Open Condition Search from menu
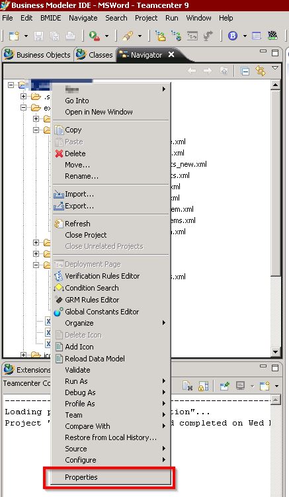Image resolution: width=289 pixels, height=497 pixels. 110,288
